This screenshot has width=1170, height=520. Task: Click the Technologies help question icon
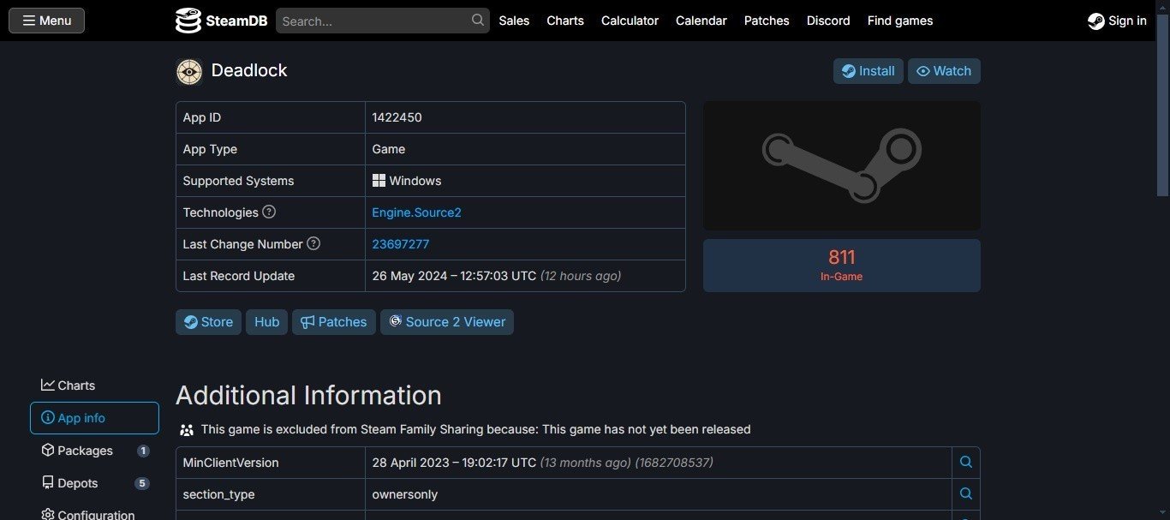point(269,212)
